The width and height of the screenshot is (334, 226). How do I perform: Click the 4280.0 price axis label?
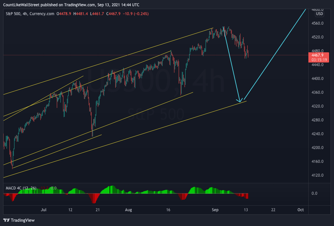point(317,120)
